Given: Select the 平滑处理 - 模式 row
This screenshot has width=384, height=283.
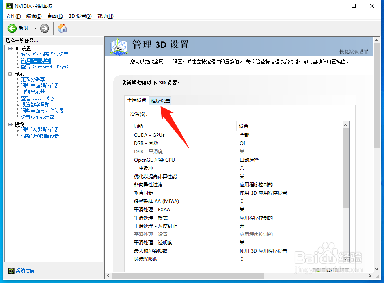Looking at the screenshot, I should pos(237,218).
